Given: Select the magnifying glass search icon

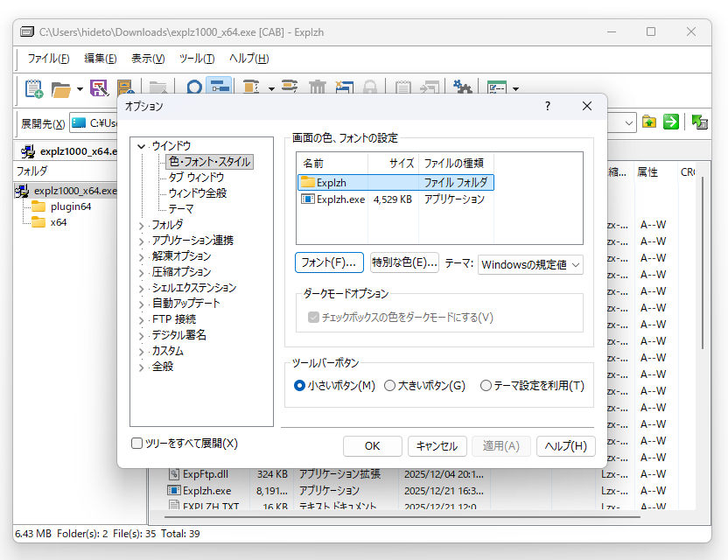Looking at the screenshot, I should 193,87.
